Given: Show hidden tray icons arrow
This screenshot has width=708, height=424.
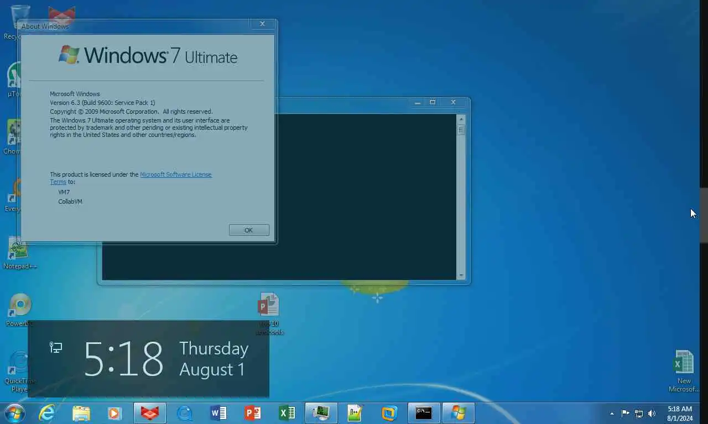Looking at the screenshot, I should coord(612,414).
